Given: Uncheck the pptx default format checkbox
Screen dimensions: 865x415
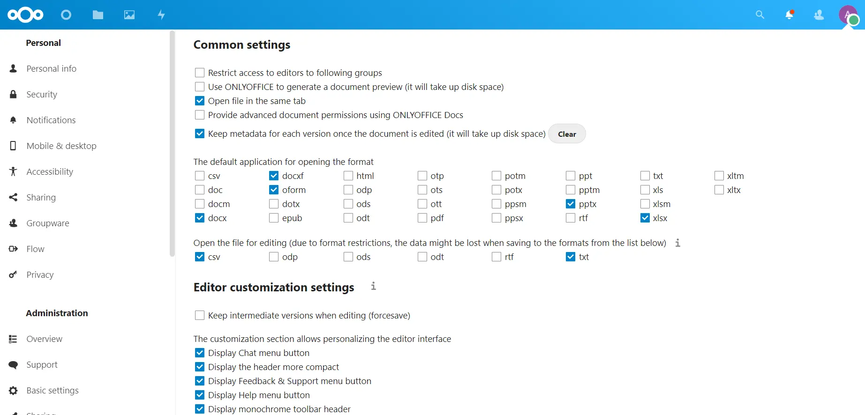Looking at the screenshot, I should tap(571, 204).
